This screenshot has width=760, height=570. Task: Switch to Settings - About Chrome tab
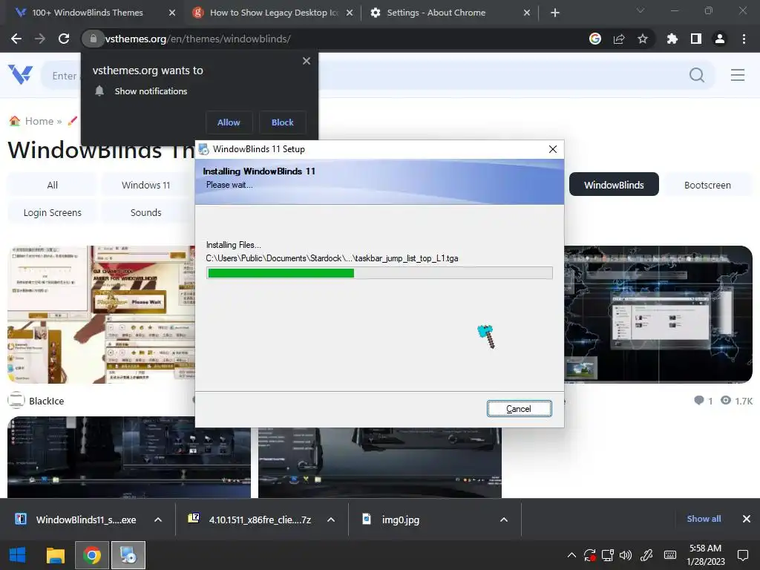click(x=436, y=13)
